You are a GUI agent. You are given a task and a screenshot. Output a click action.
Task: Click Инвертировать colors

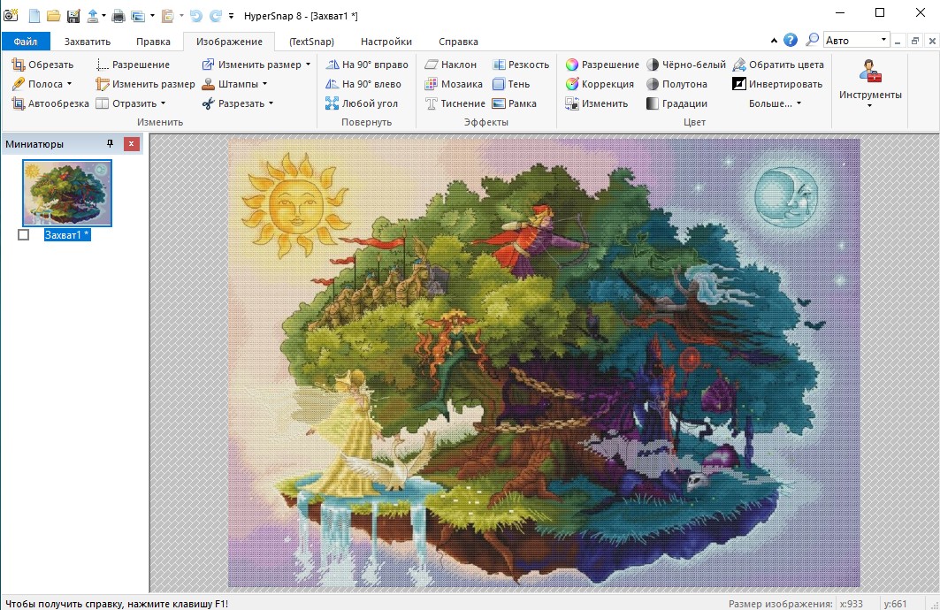[x=777, y=84]
